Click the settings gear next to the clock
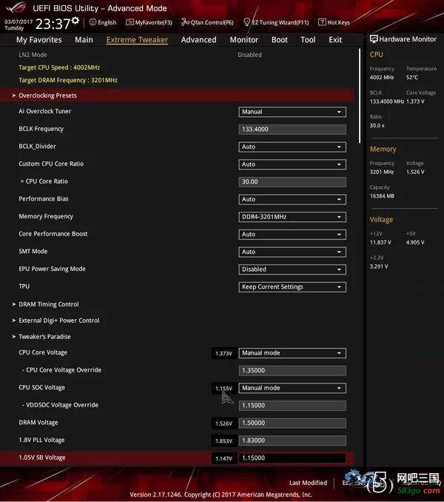This screenshot has width=444, height=502. pyautogui.click(x=75, y=21)
